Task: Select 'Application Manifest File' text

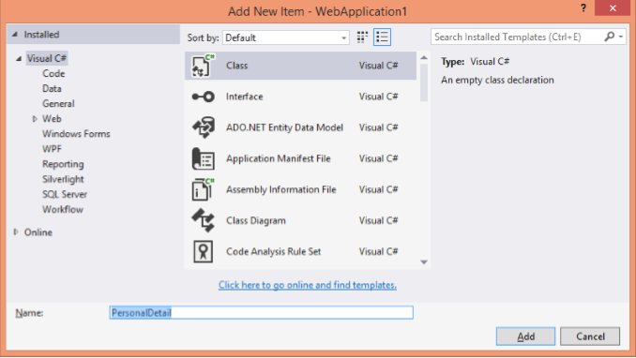Action: tap(279, 158)
